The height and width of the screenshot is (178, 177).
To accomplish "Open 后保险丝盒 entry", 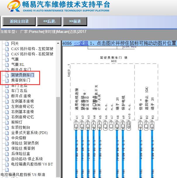I will pyautogui.click(x=20, y=154).
